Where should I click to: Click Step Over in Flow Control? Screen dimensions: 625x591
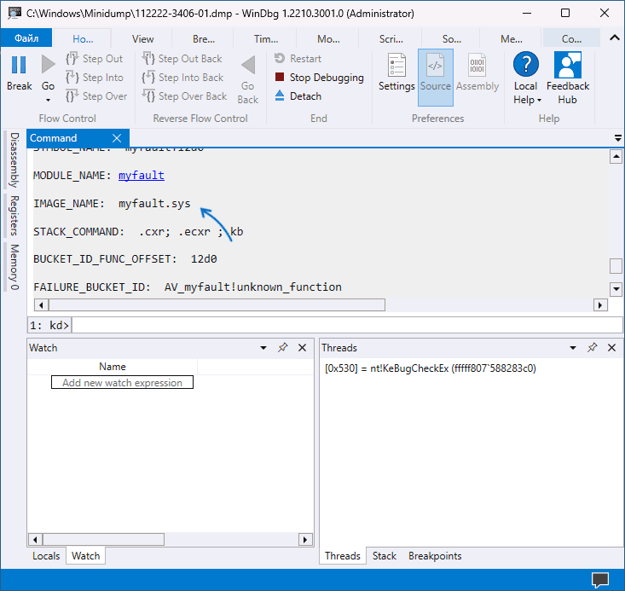click(96, 96)
